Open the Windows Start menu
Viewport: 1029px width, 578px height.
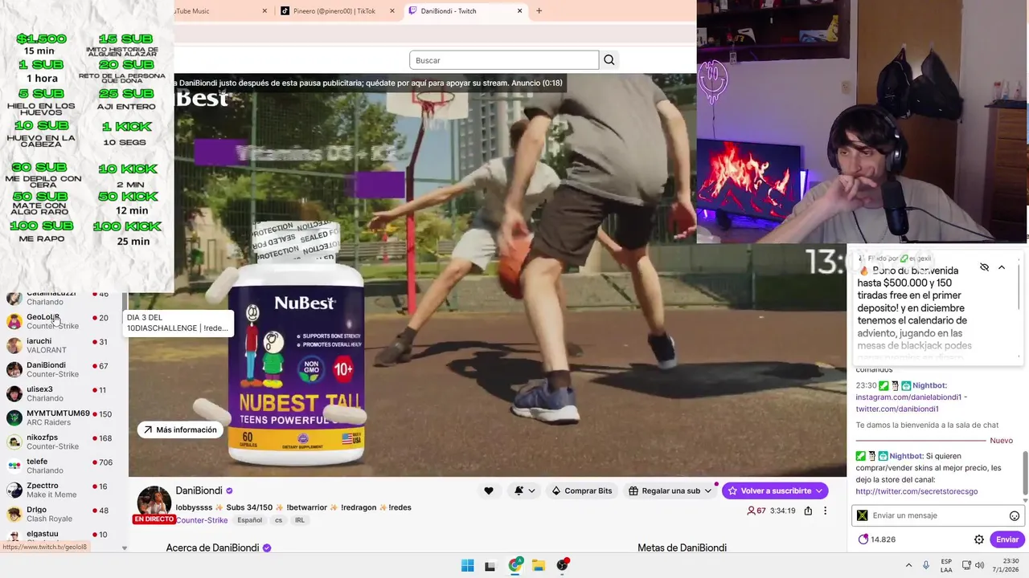pyautogui.click(x=467, y=565)
